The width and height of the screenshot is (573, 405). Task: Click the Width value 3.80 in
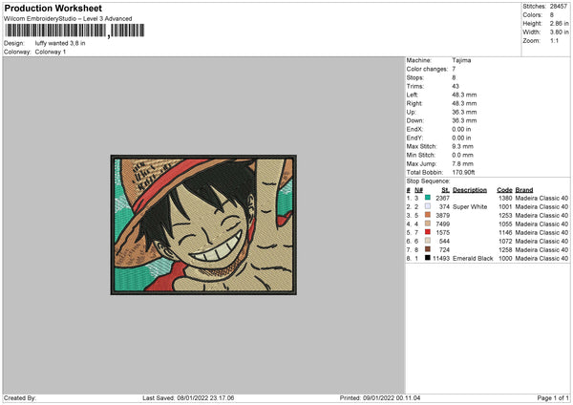[559, 32]
